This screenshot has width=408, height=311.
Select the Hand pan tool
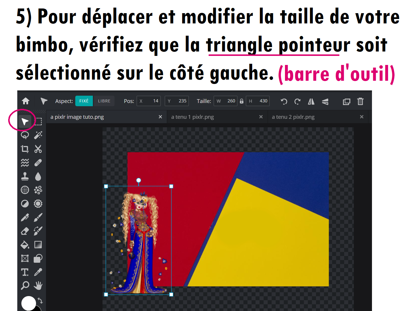point(38,285)
